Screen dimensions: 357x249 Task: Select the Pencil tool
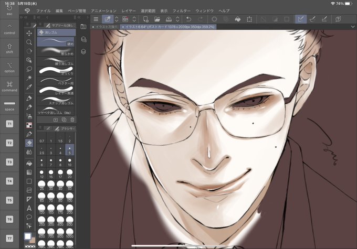coord(29,107)
